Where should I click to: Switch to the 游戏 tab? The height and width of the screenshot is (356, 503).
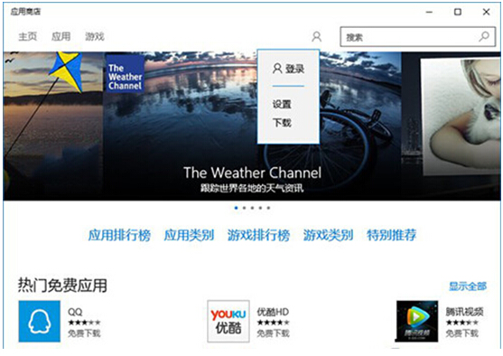[x=95, y=37]
